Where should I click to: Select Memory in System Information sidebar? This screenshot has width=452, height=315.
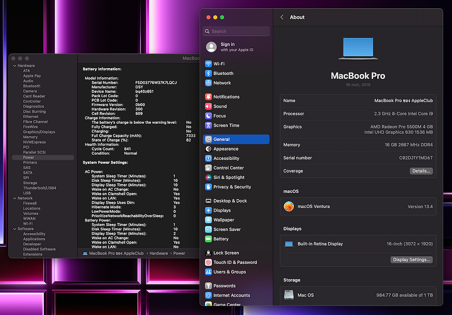[x=30, y=137]
